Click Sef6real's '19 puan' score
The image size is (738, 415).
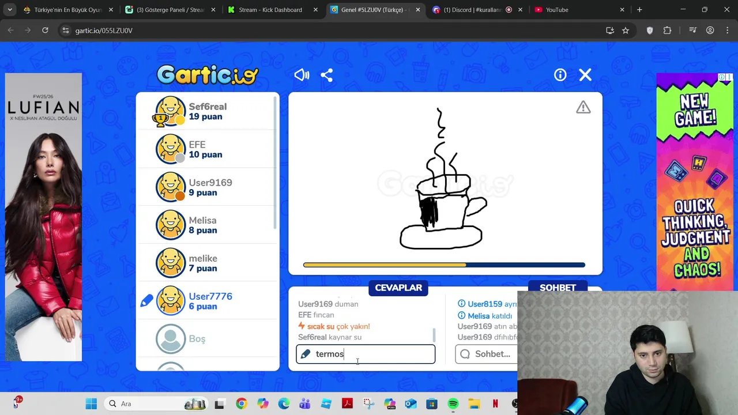(x=205, y=116)
